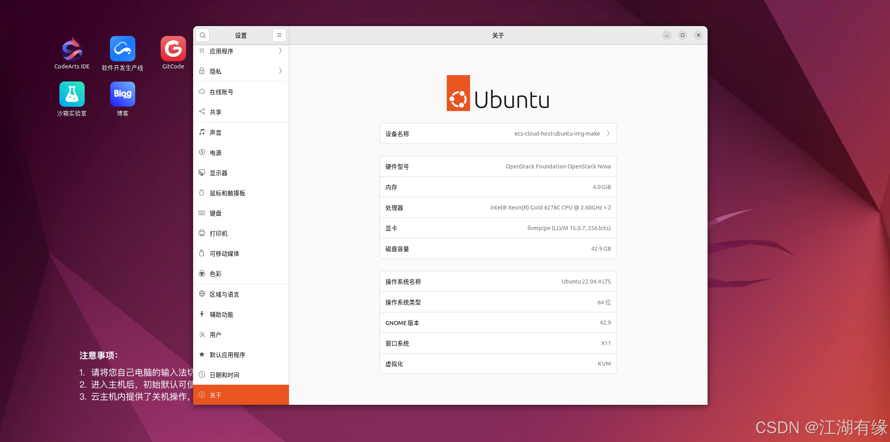Click the accessibility icon beside 辅助功能

point(202,314)
